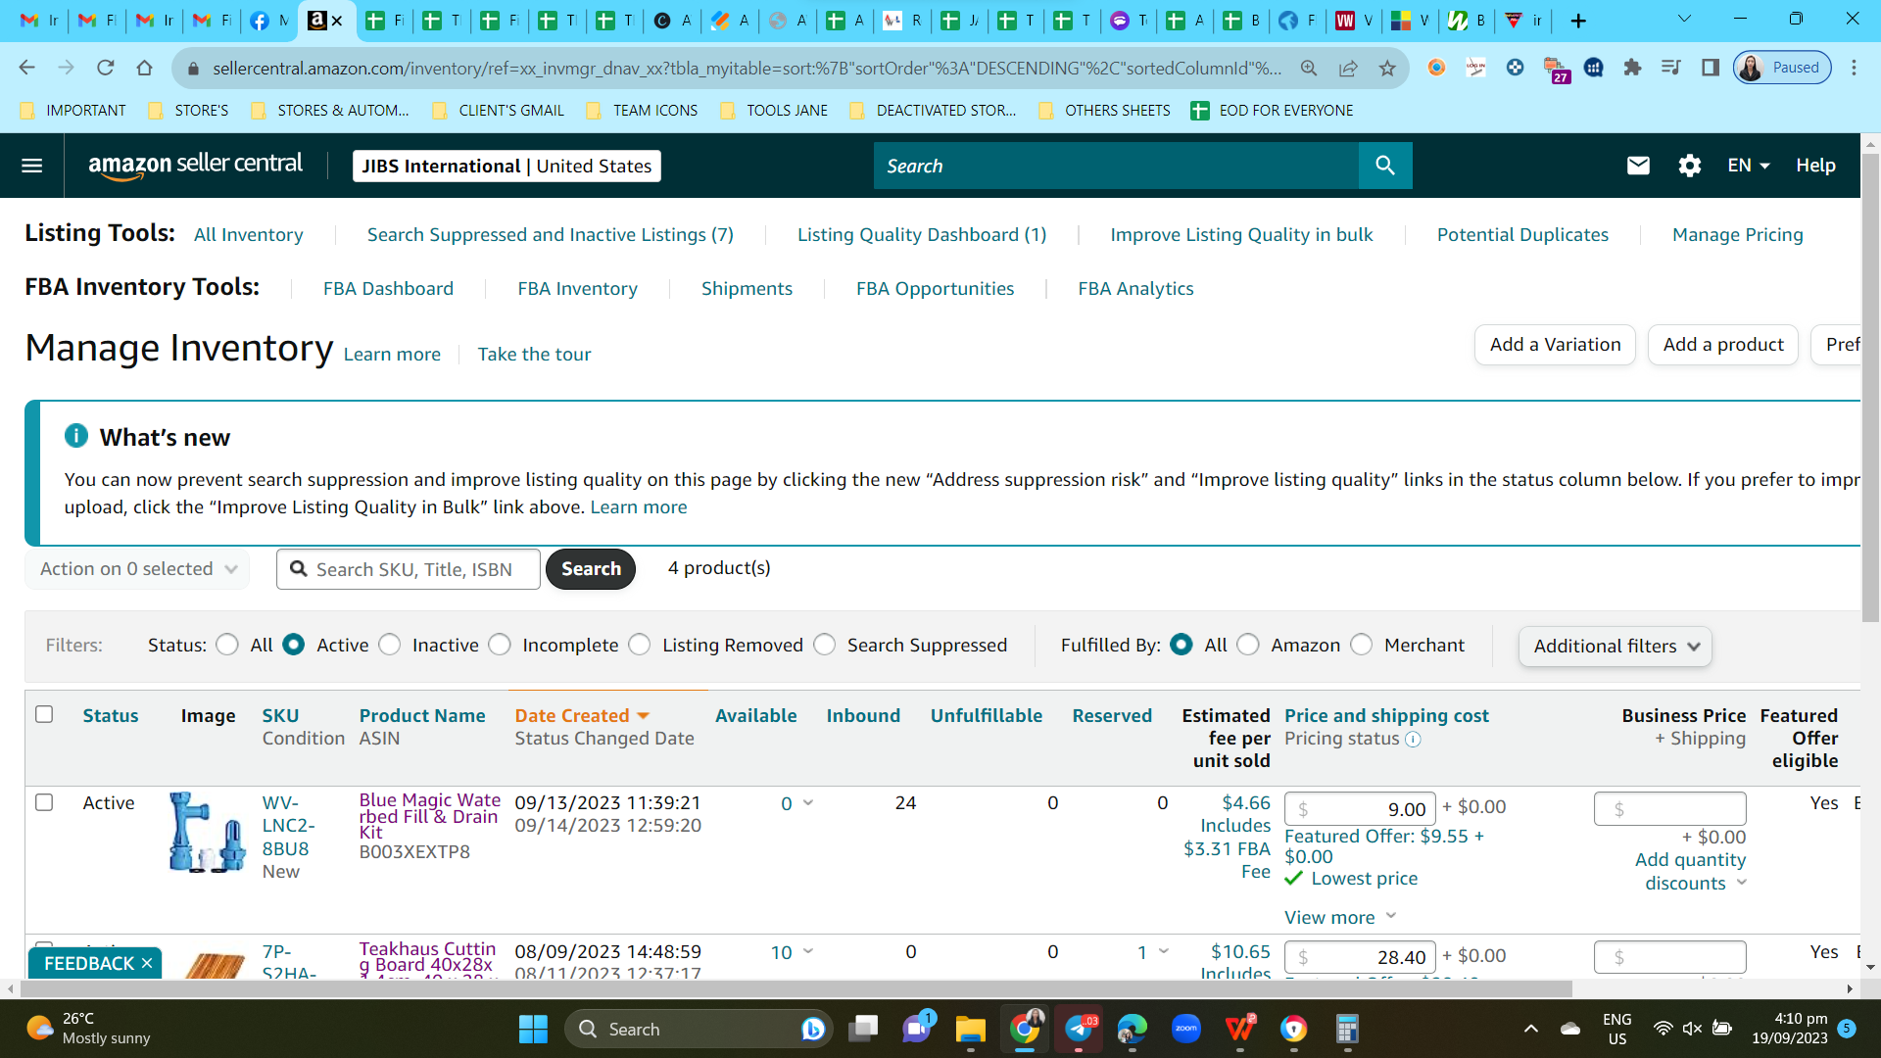This screenshot has width=1881, height=1058.
Task: Open All Inventory listing tool
Action: (248, 234)
